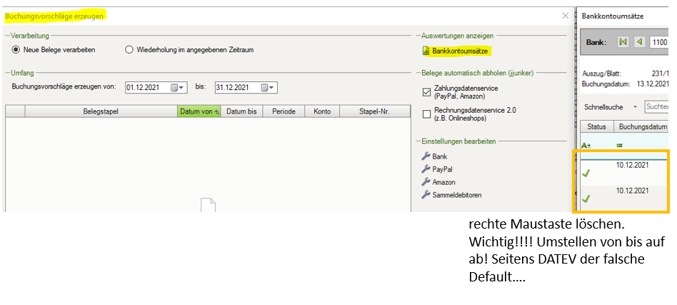Image resolution: width=677 pixels, height=305 pixels.
Task: Go to previous bank record arrow
Action: tap(639, 42)
